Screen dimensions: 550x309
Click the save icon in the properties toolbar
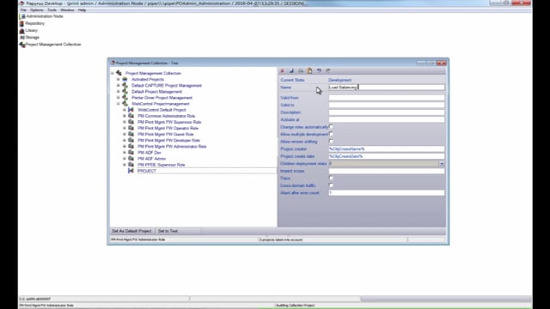291,70
